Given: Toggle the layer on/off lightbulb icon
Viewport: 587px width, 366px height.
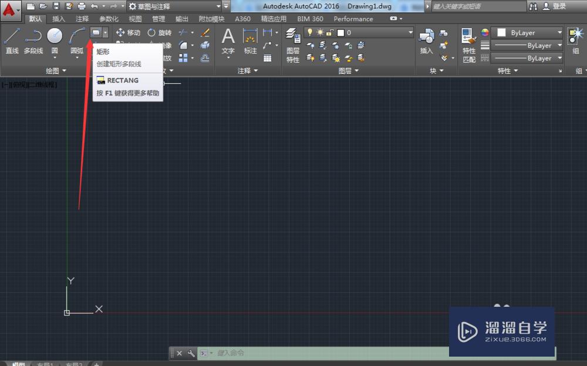Looking at the screenshot, I should coord(310,33).
